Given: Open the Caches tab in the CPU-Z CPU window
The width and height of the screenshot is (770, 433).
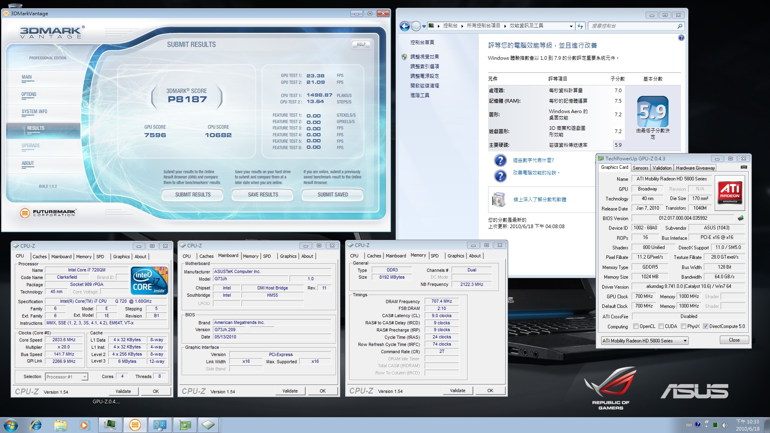Looking at the screenshot, I should click(39, 257).
